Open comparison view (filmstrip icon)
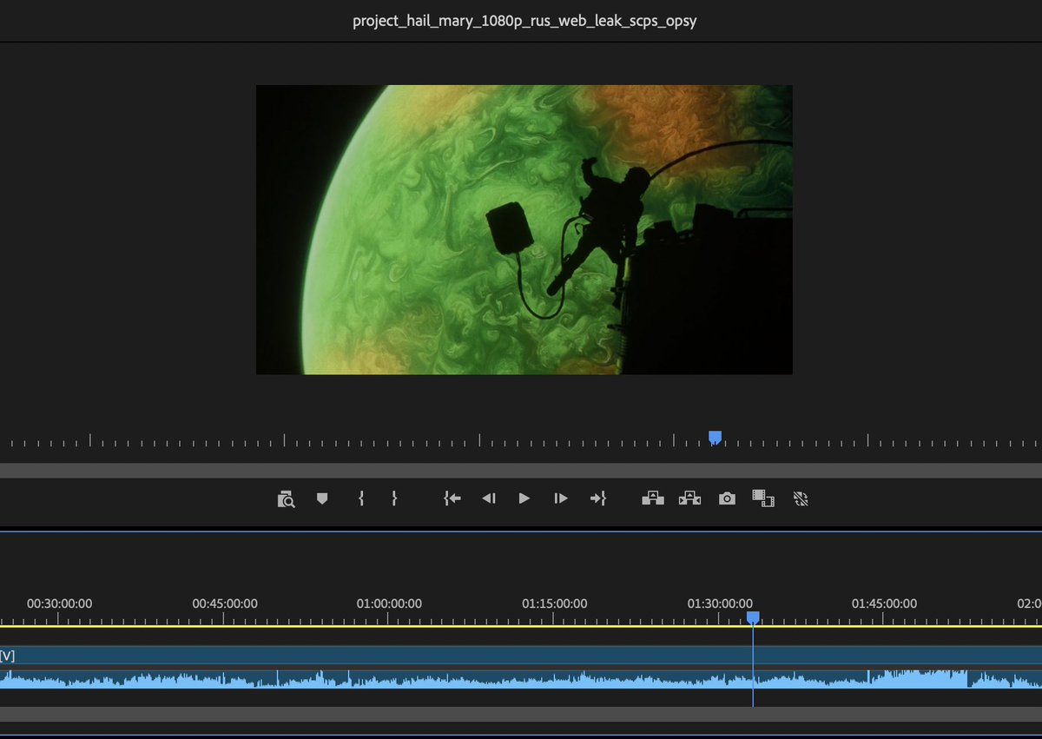 [763, 498]
